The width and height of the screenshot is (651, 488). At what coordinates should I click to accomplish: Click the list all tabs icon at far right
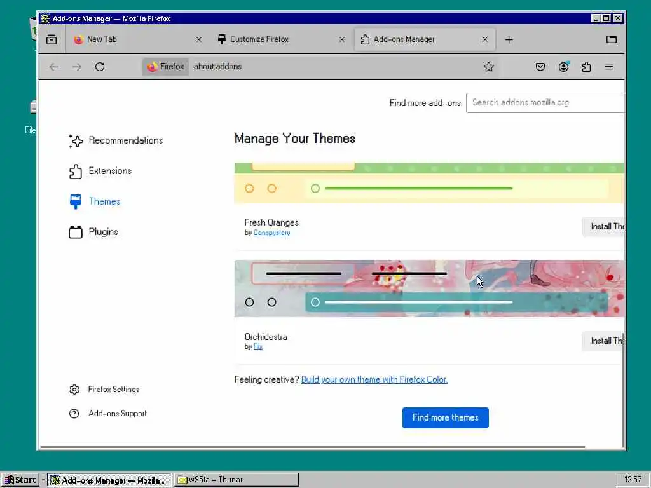(x=612, y=40)
